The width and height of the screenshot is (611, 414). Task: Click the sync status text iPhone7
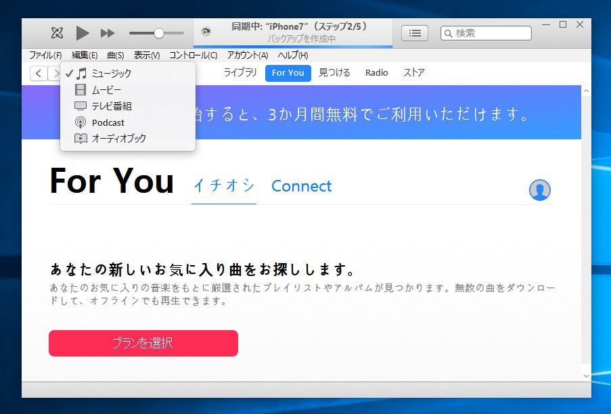coord(299,26)
